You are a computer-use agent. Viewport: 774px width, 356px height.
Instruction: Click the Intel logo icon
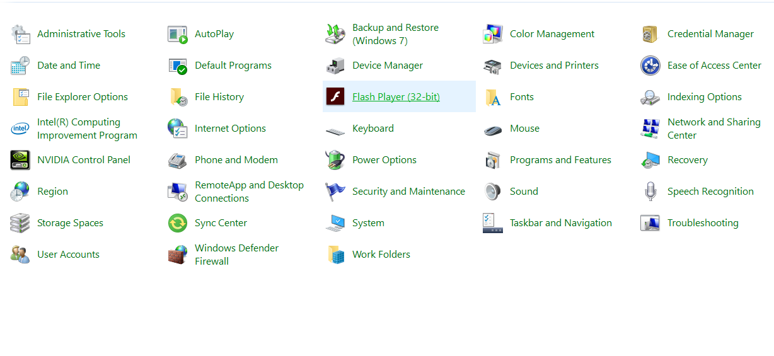[20, 129]
